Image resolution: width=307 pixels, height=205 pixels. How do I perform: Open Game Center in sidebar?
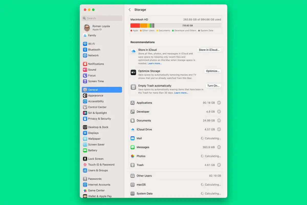tap(102, 191)
